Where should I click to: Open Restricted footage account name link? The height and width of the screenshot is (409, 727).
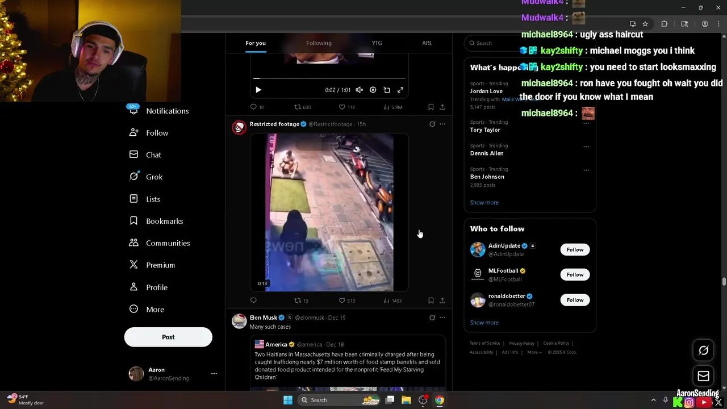[x=274, y=124]
